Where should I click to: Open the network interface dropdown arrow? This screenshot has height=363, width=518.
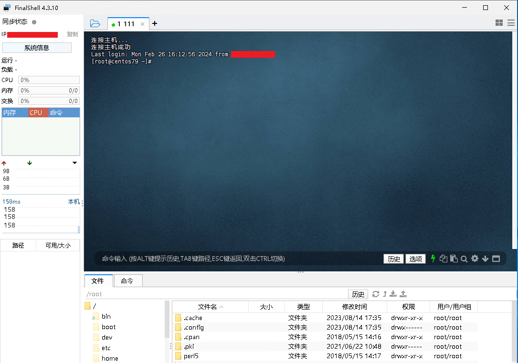click(x=74, y=163)
